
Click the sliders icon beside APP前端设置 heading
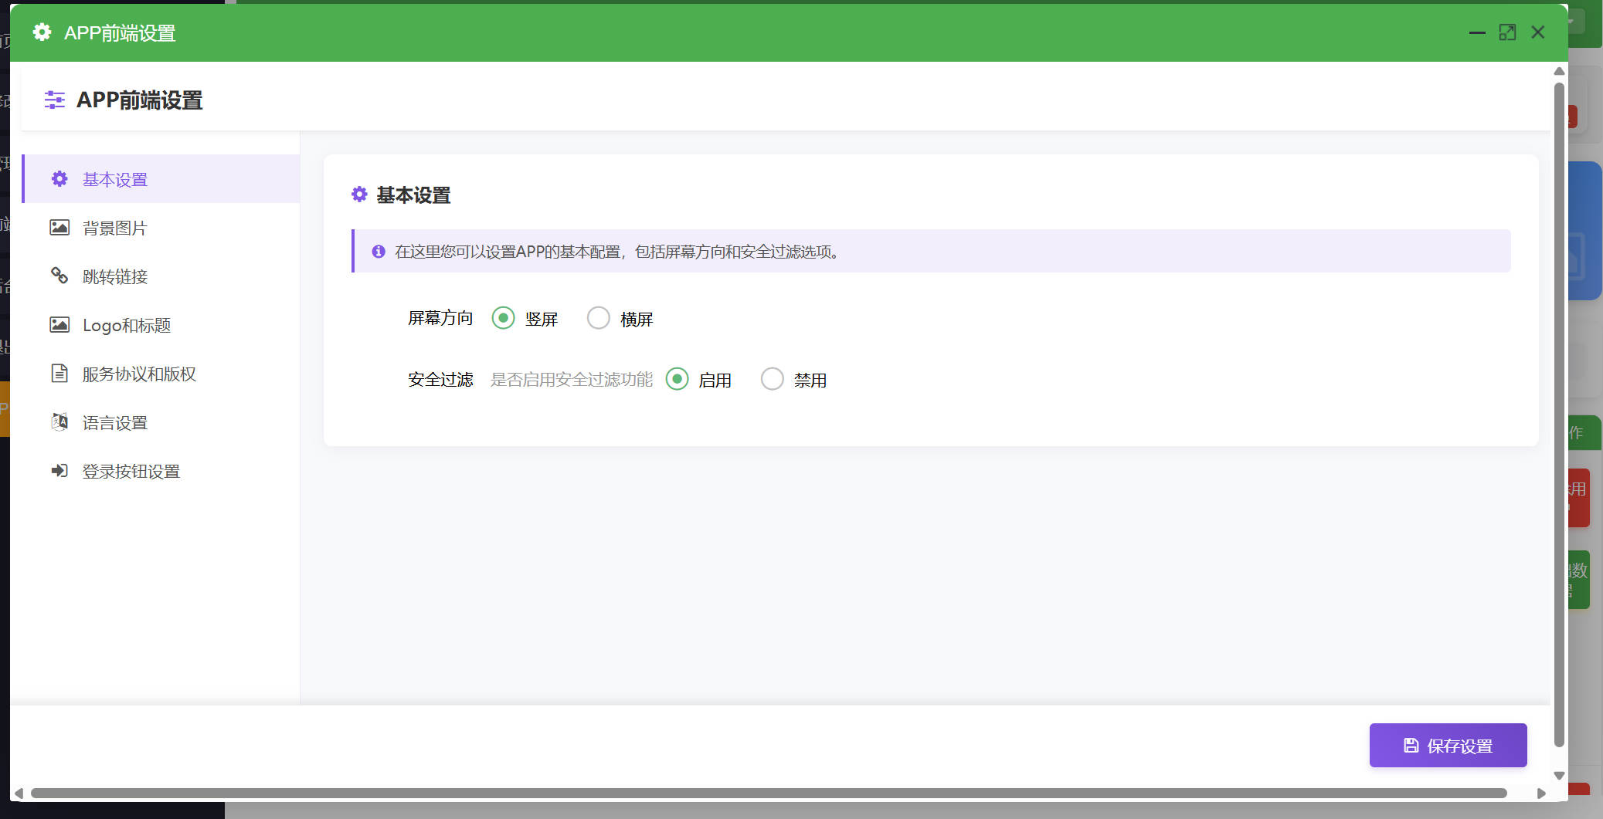click(55, 100)
